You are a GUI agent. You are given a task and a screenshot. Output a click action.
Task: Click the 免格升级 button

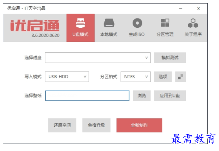96,125
